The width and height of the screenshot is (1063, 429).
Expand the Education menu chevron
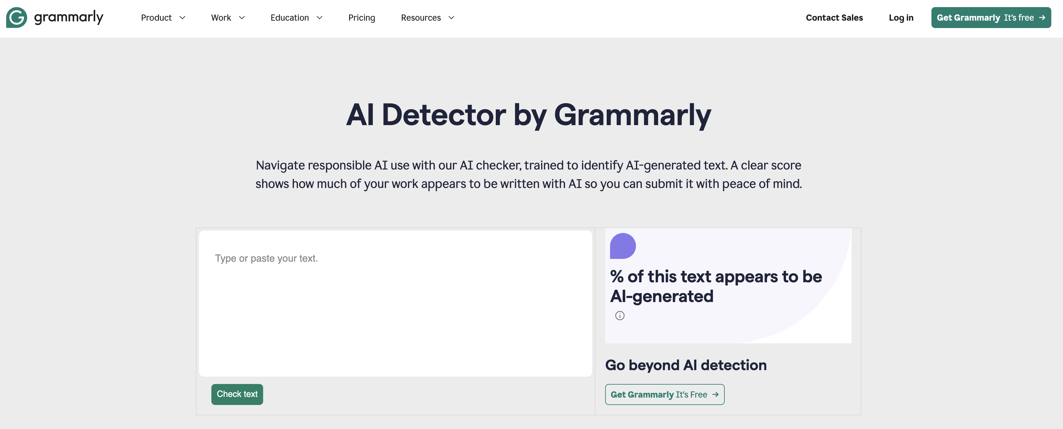pos(320,18)
